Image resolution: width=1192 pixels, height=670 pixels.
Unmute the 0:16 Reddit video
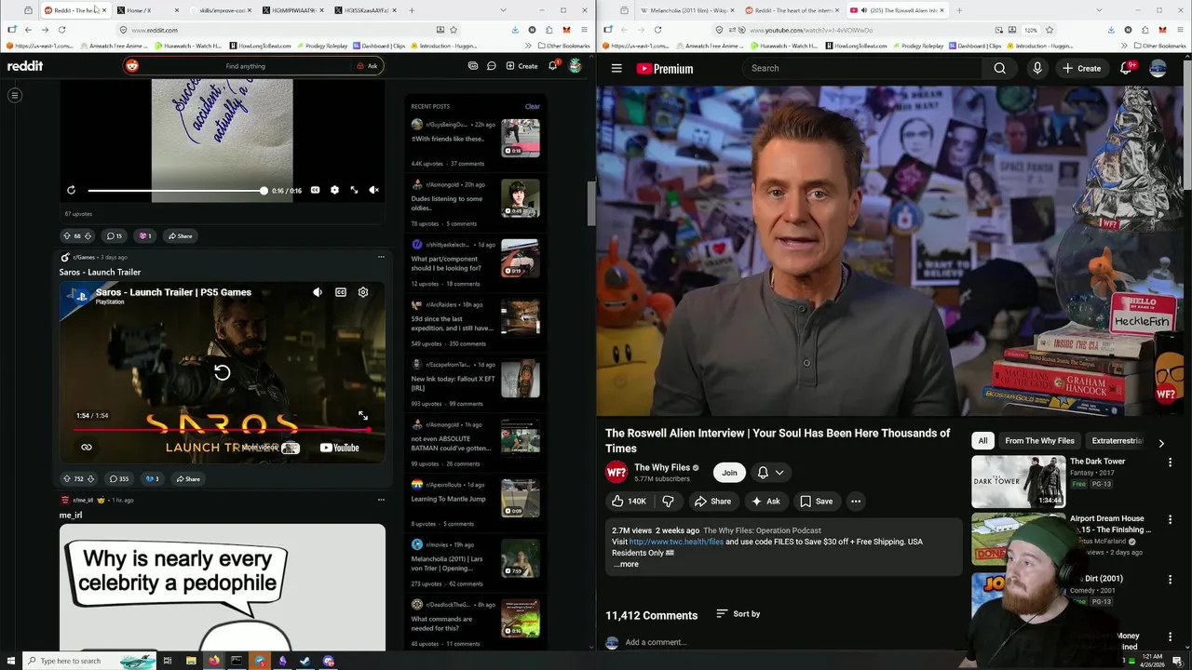click(373, 190)
